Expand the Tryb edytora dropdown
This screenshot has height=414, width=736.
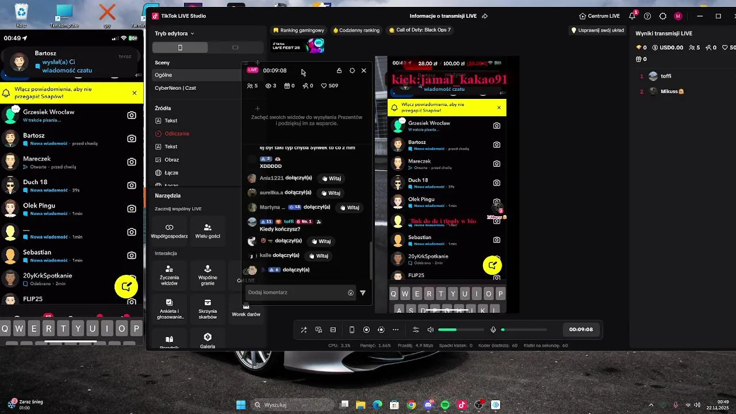coord(175,33)
